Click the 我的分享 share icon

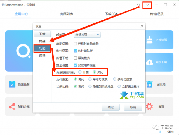(x=12, y=106)
